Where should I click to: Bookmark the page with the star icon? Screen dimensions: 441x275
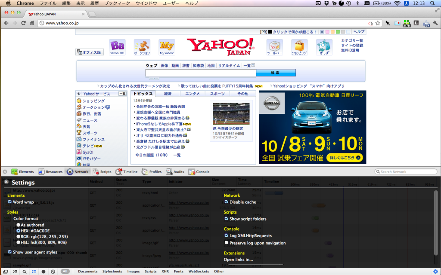pos(378,23)
